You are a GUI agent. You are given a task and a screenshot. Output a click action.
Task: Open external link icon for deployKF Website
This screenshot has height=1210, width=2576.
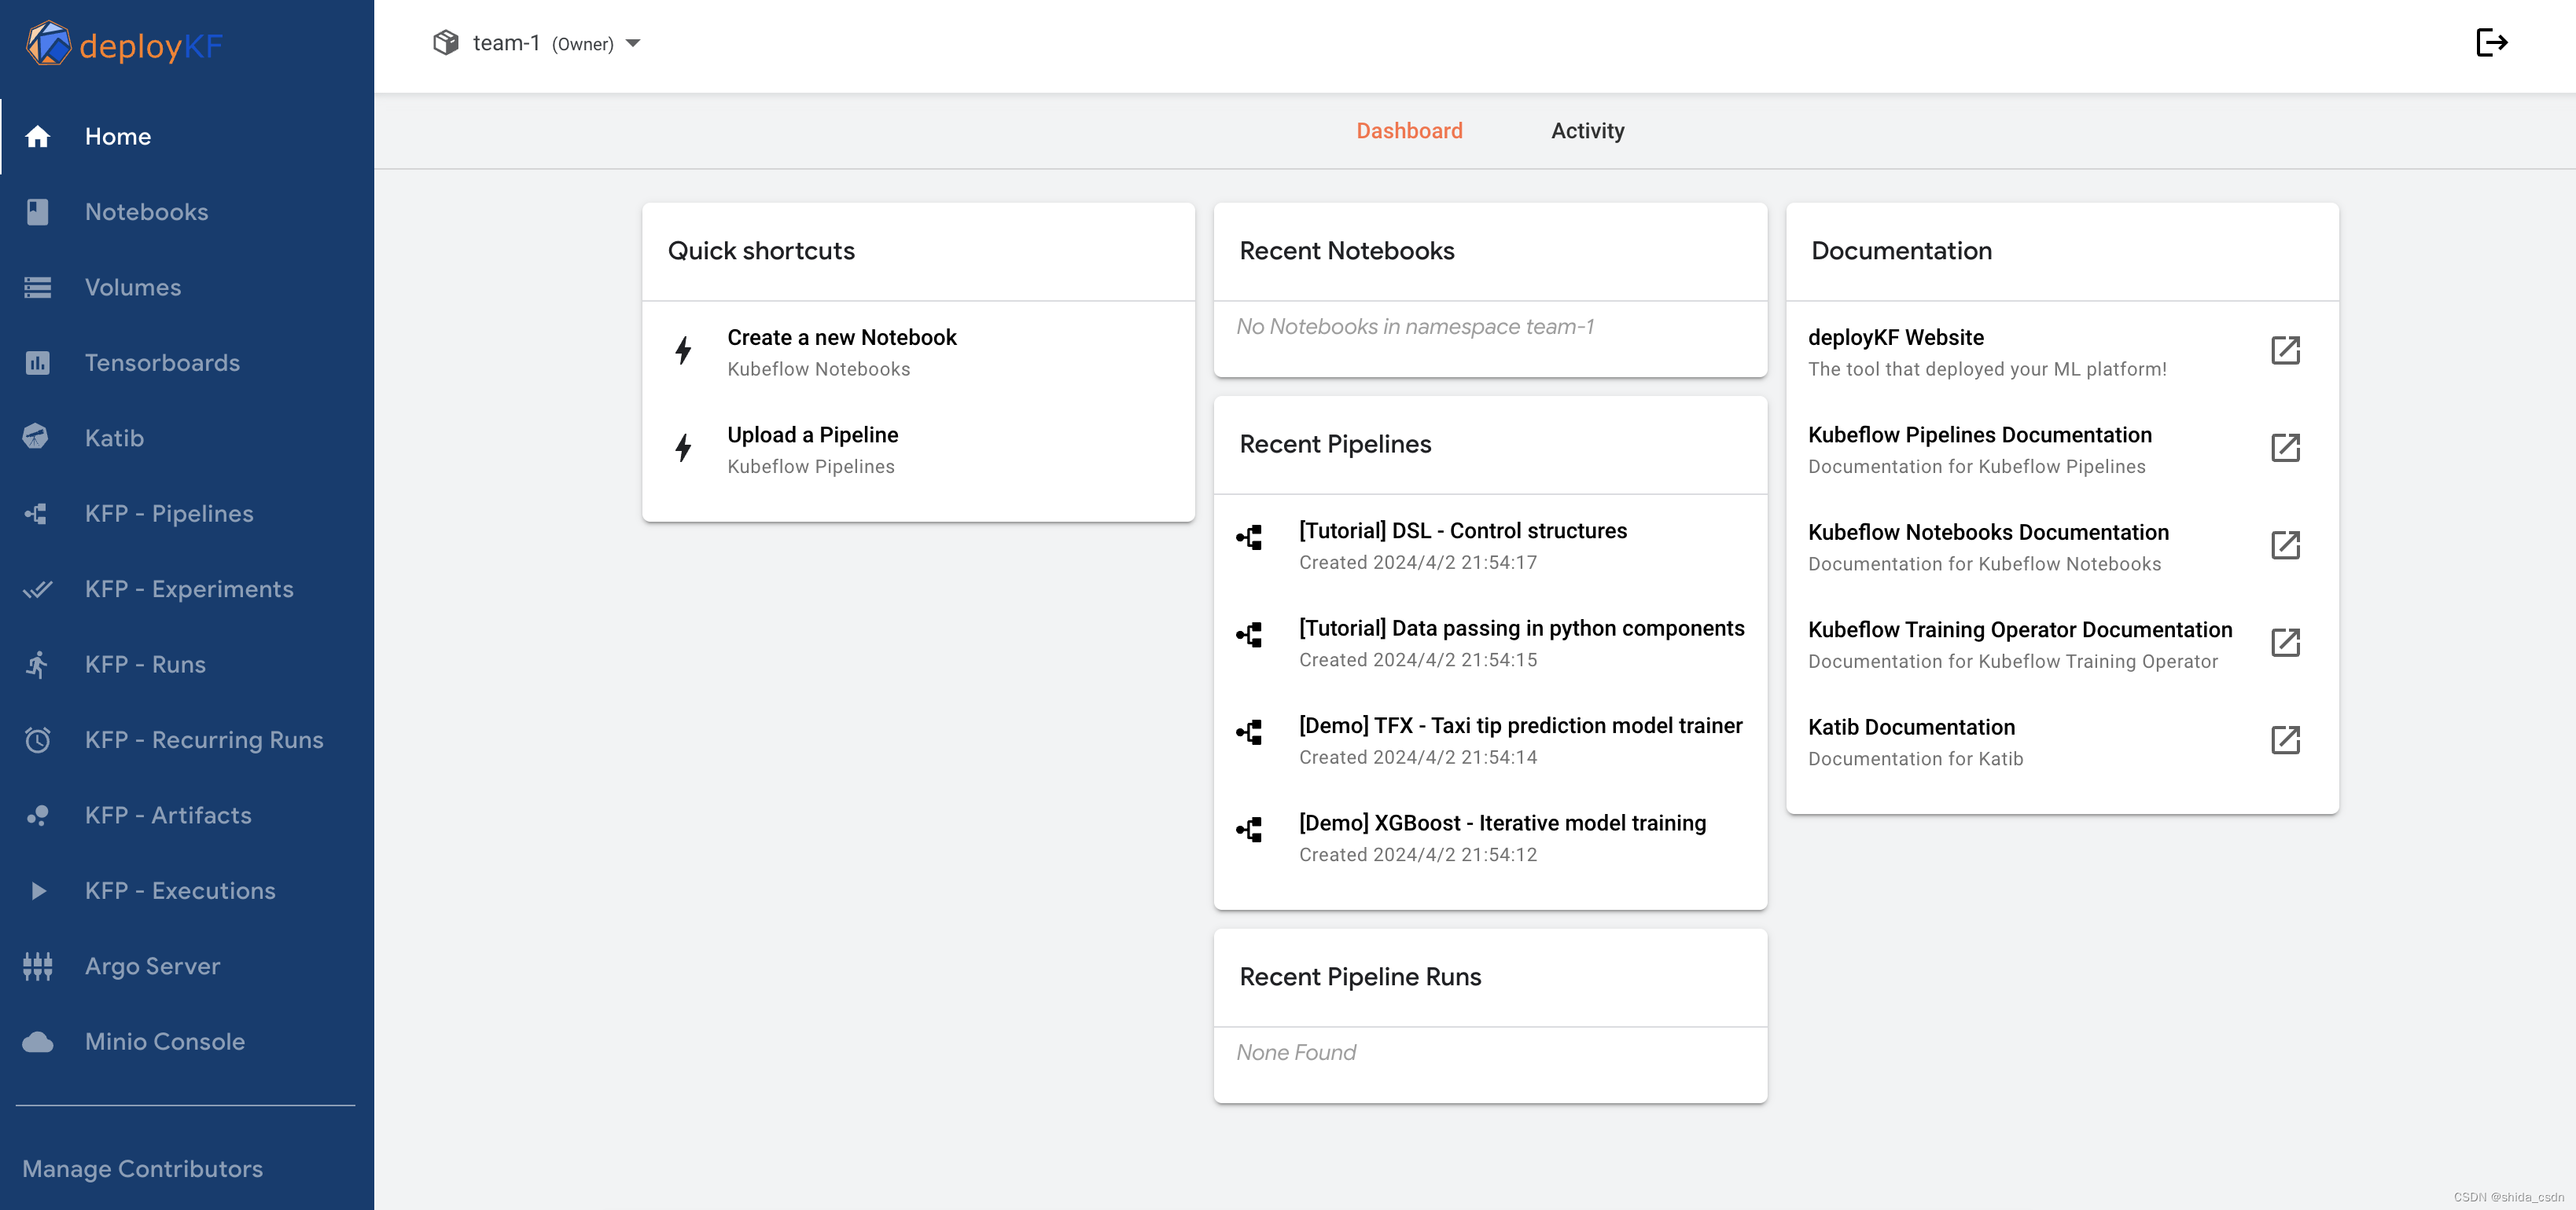(2286, 350)
